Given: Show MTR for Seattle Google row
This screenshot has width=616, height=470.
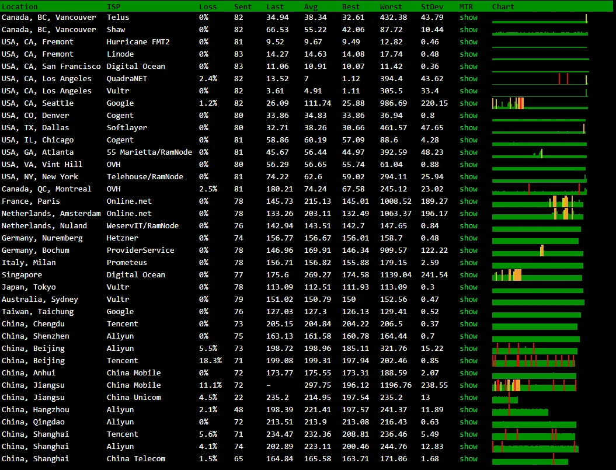Looking at the screenshot, I should (x=469, y=103).
